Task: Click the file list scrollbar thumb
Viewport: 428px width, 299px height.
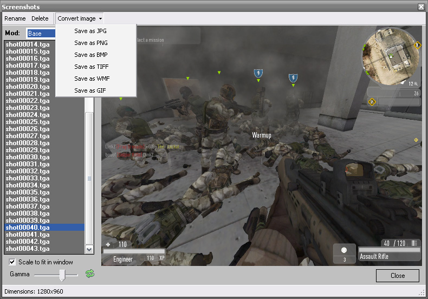Action: 89,178
